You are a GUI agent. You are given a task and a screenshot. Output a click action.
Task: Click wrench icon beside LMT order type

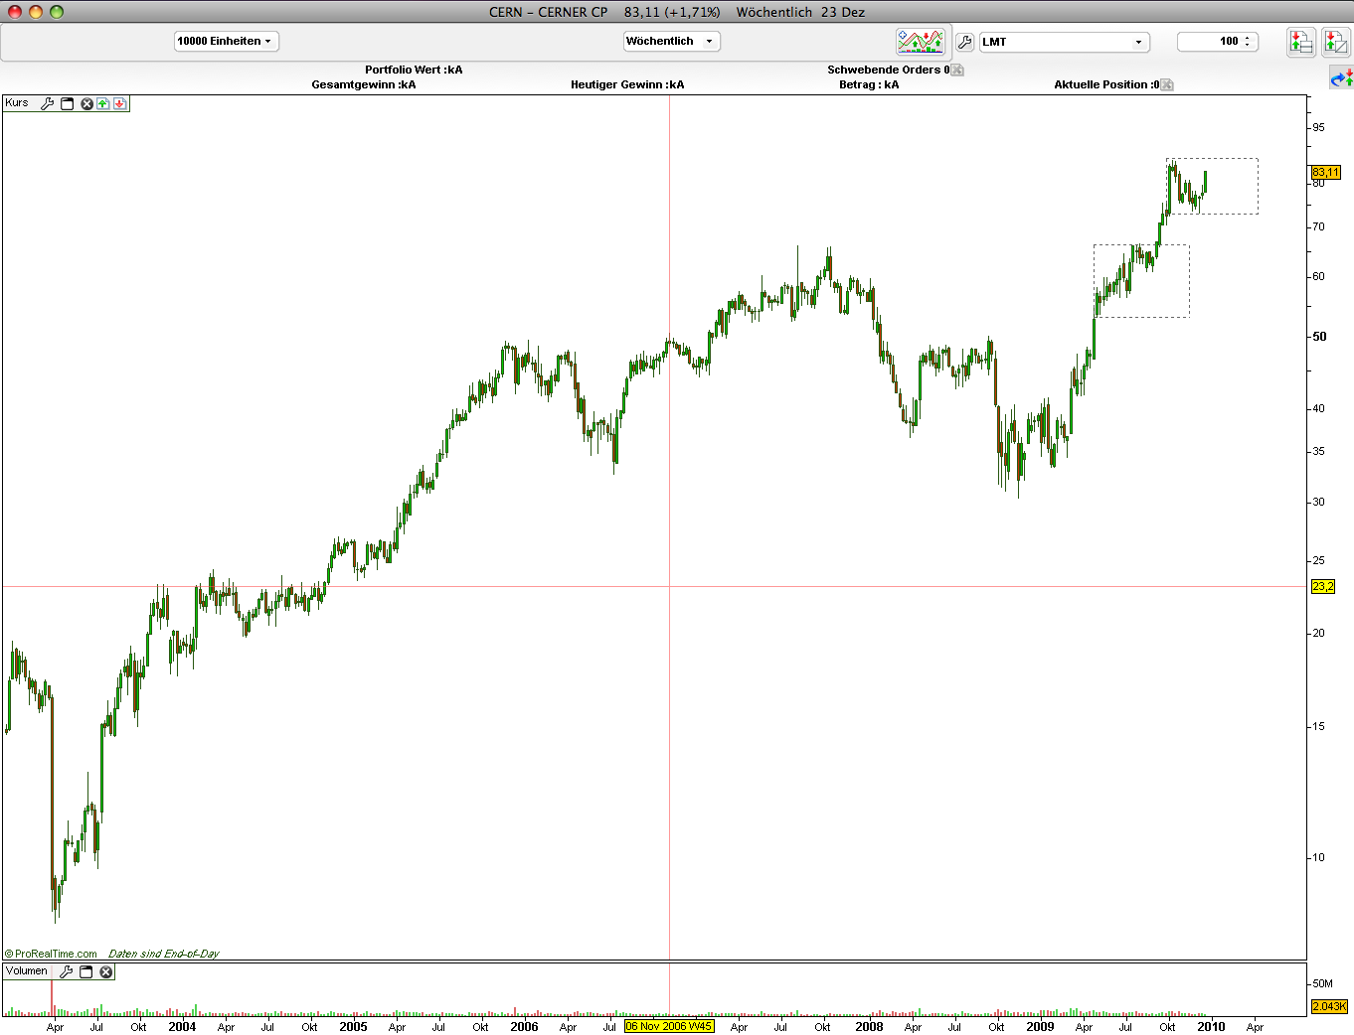964,42
